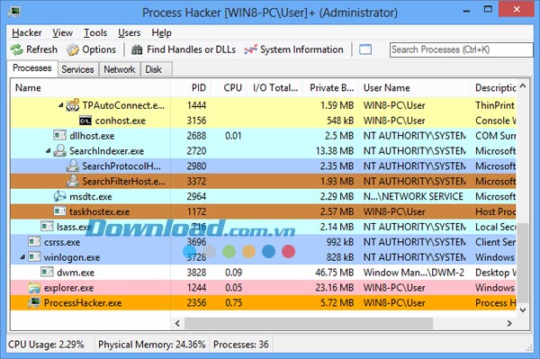Viewport: 540px width, 359px height.
Task: Sort by the PID column header
Action: point(191,88)
